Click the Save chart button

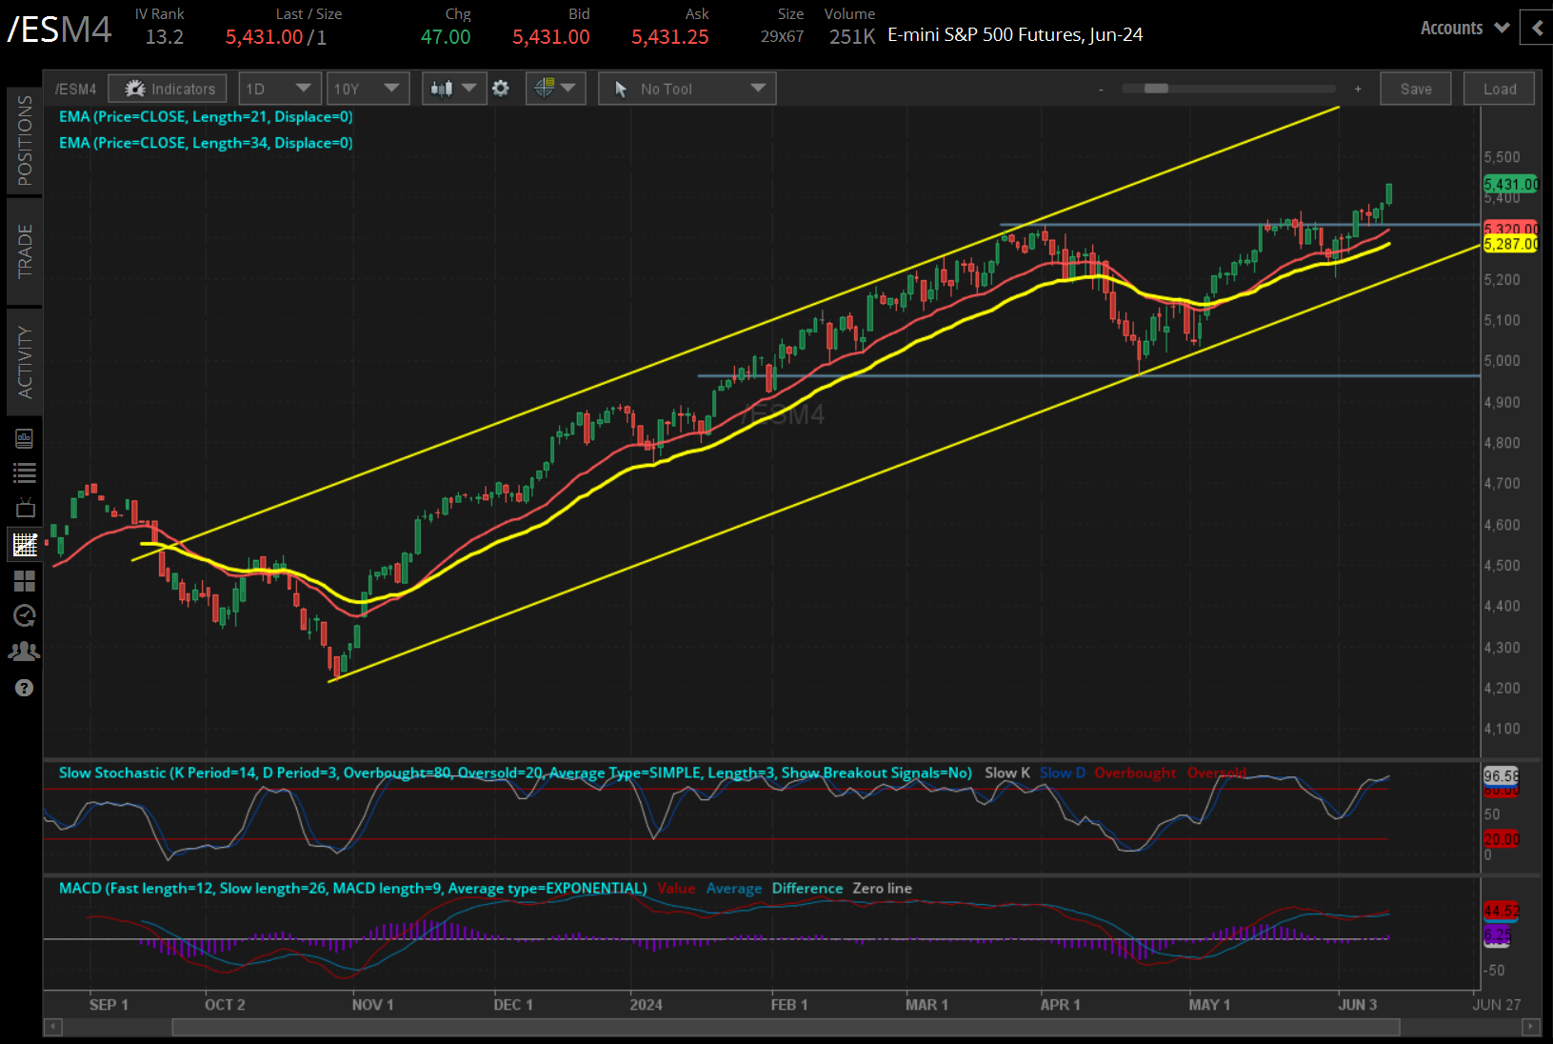pos(1416,88)
